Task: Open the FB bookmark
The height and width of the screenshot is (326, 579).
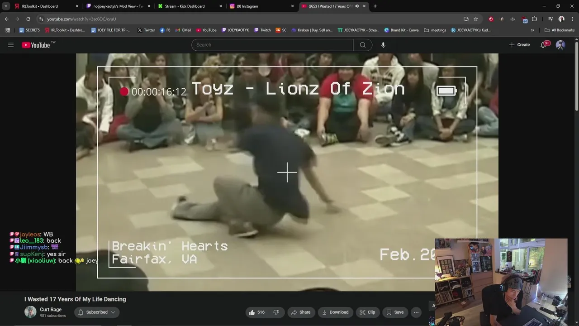Action: 165,30
